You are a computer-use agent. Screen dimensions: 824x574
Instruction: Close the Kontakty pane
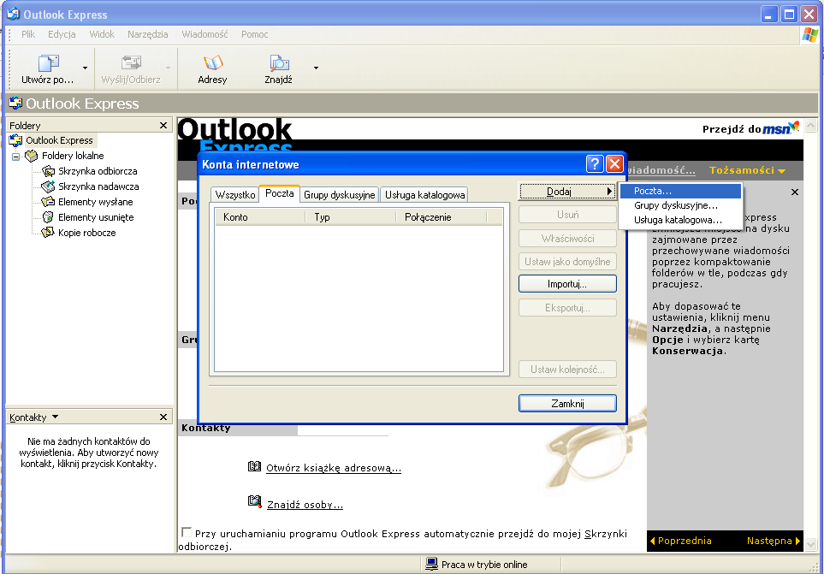[x=163, y=417]
